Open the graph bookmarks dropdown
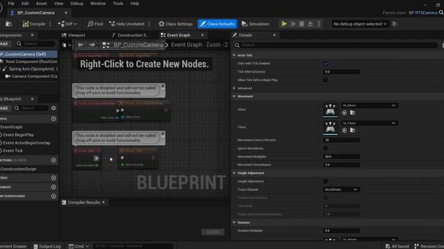 (67, 45)
